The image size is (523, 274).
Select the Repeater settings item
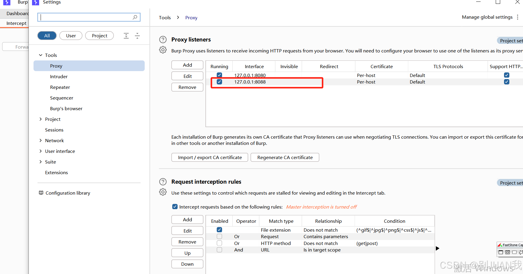click(60, 87)
